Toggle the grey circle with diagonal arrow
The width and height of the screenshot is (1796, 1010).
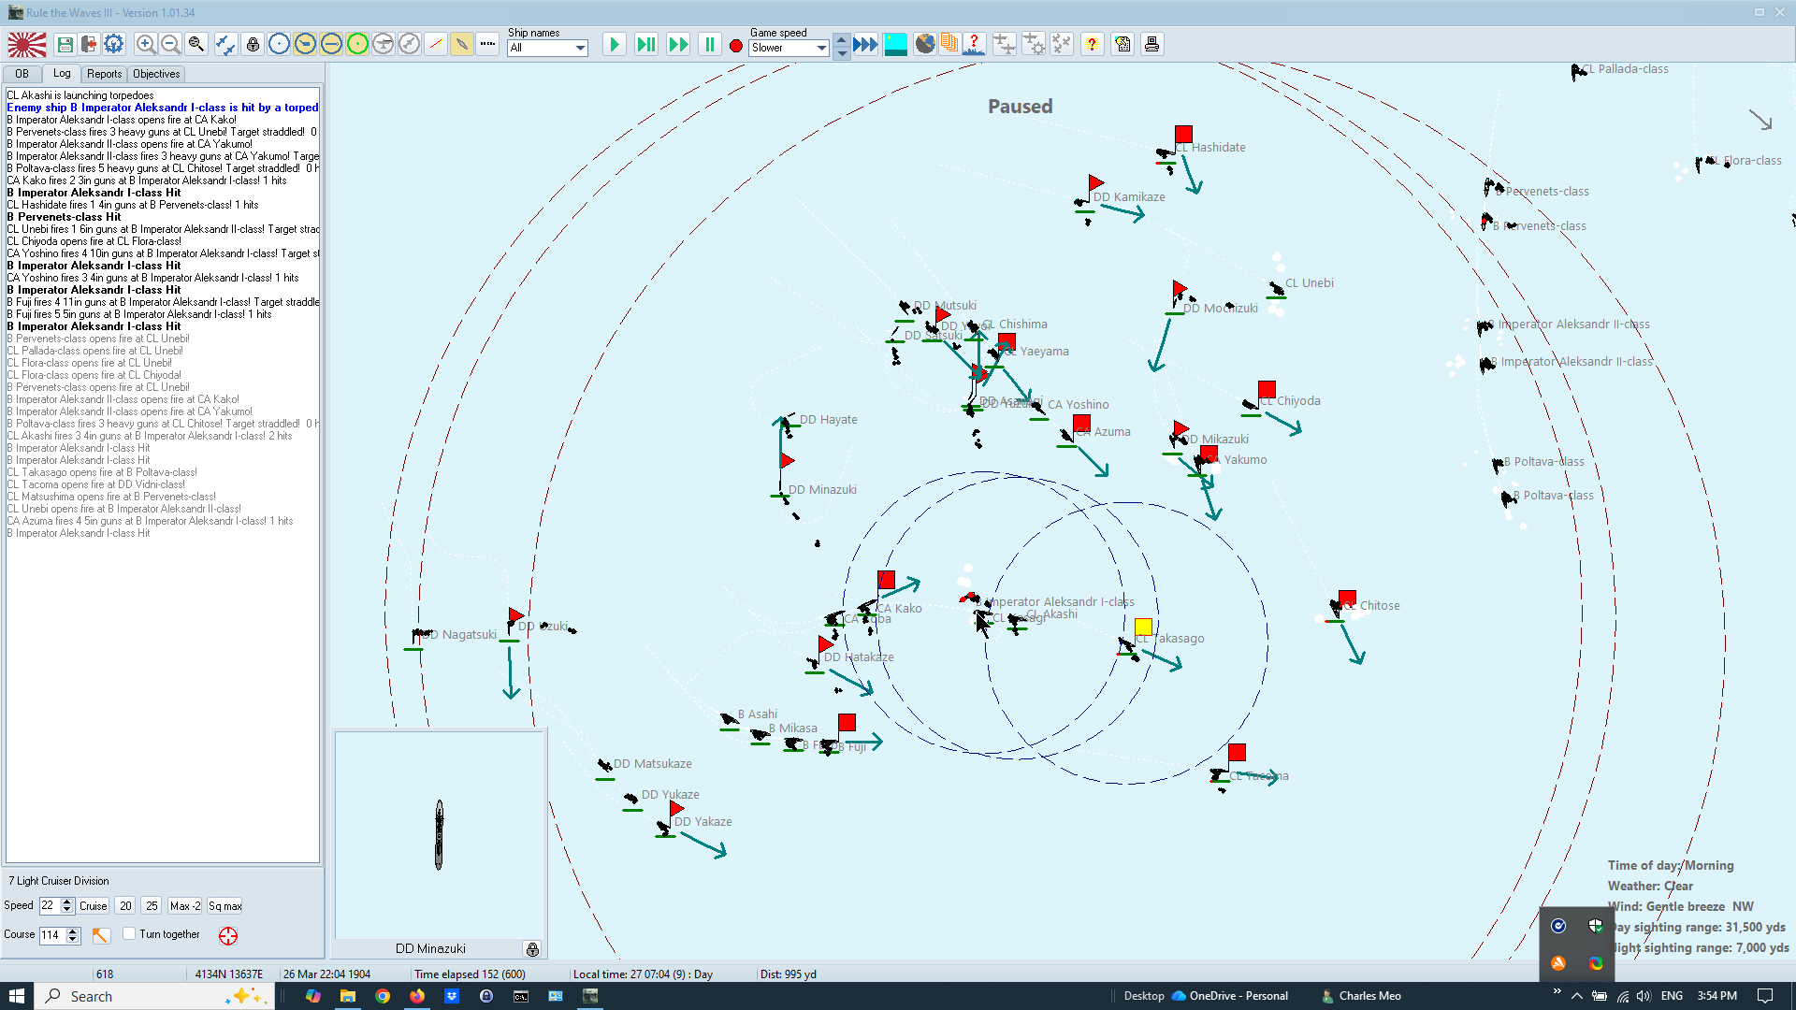coord(410,44)
